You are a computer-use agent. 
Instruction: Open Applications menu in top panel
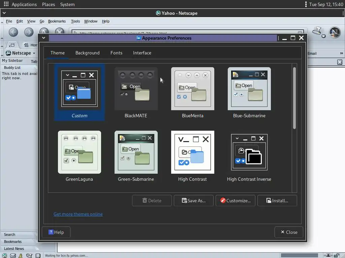(24, 4)
